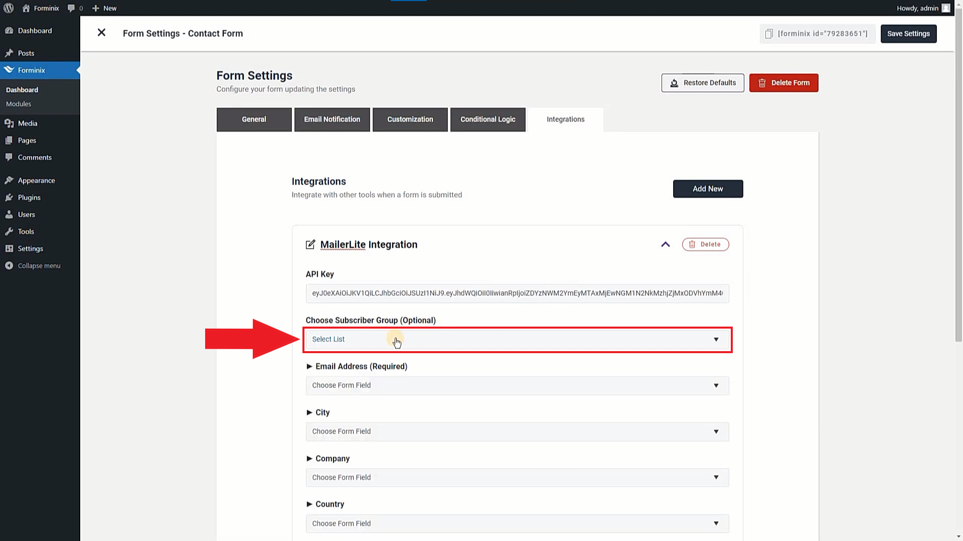Click the Restore Defaults icon
The height and width of the screenshot is (541, 963).
coord(674,83)
